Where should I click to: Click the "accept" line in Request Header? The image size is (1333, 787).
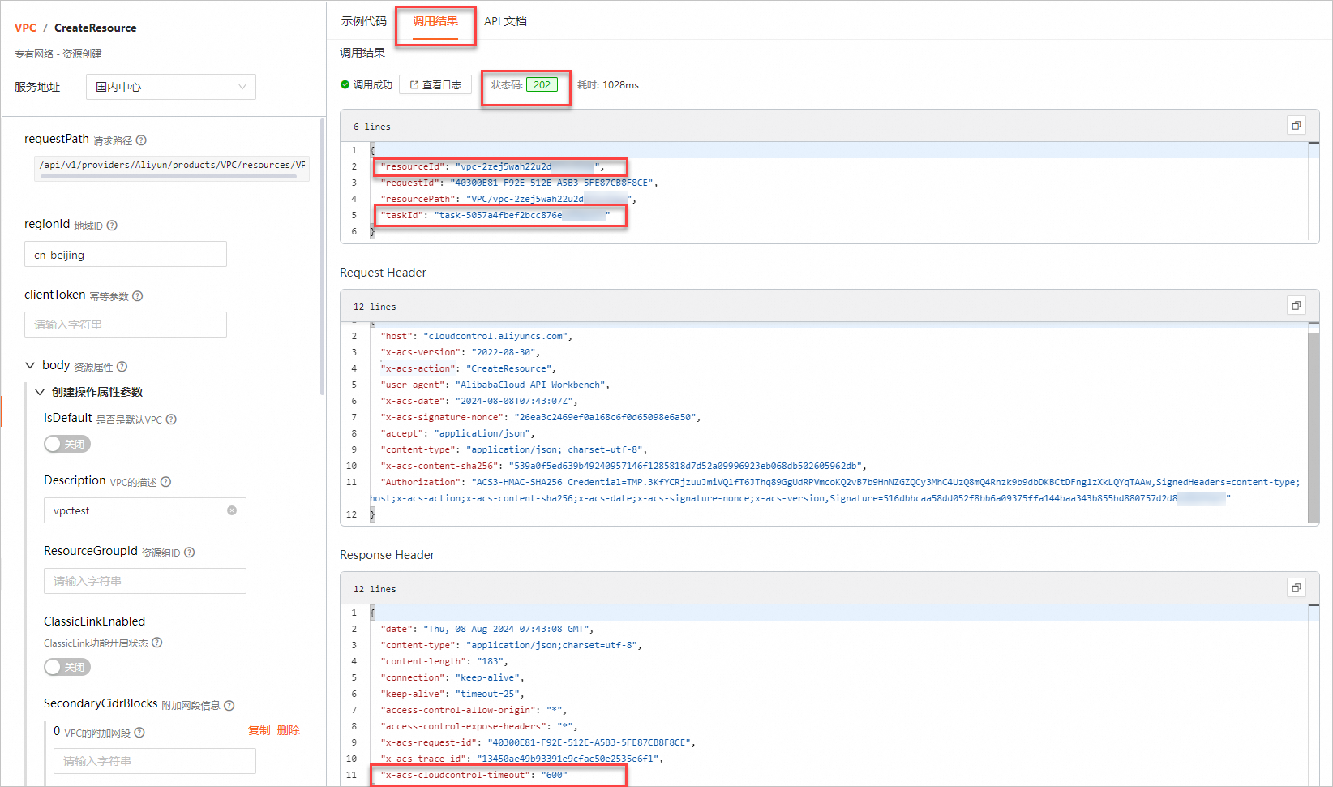click(458, 433)
